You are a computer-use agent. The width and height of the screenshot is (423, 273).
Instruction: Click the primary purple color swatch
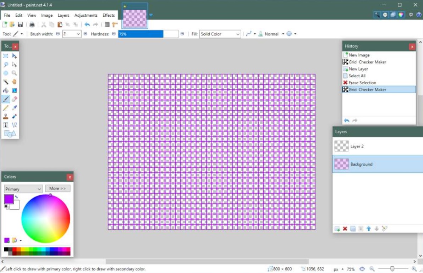tap(9, 199)
